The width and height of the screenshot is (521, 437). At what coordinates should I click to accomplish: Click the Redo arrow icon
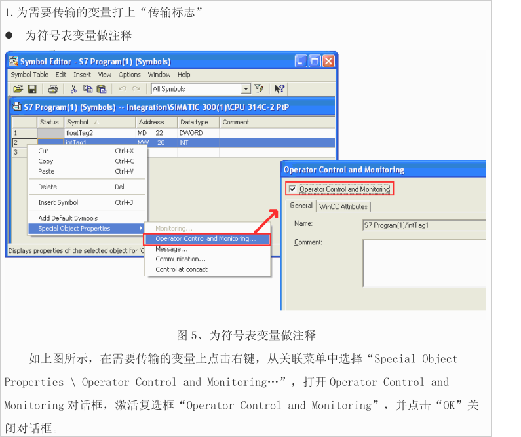(x=136, y=89)
